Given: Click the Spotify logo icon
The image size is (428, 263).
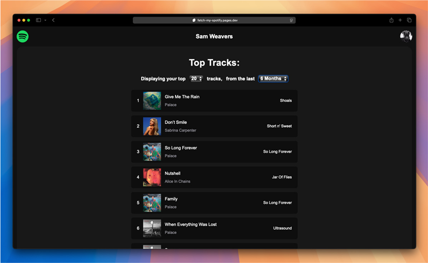Looking at the screenshot, I should coord(23,36).
